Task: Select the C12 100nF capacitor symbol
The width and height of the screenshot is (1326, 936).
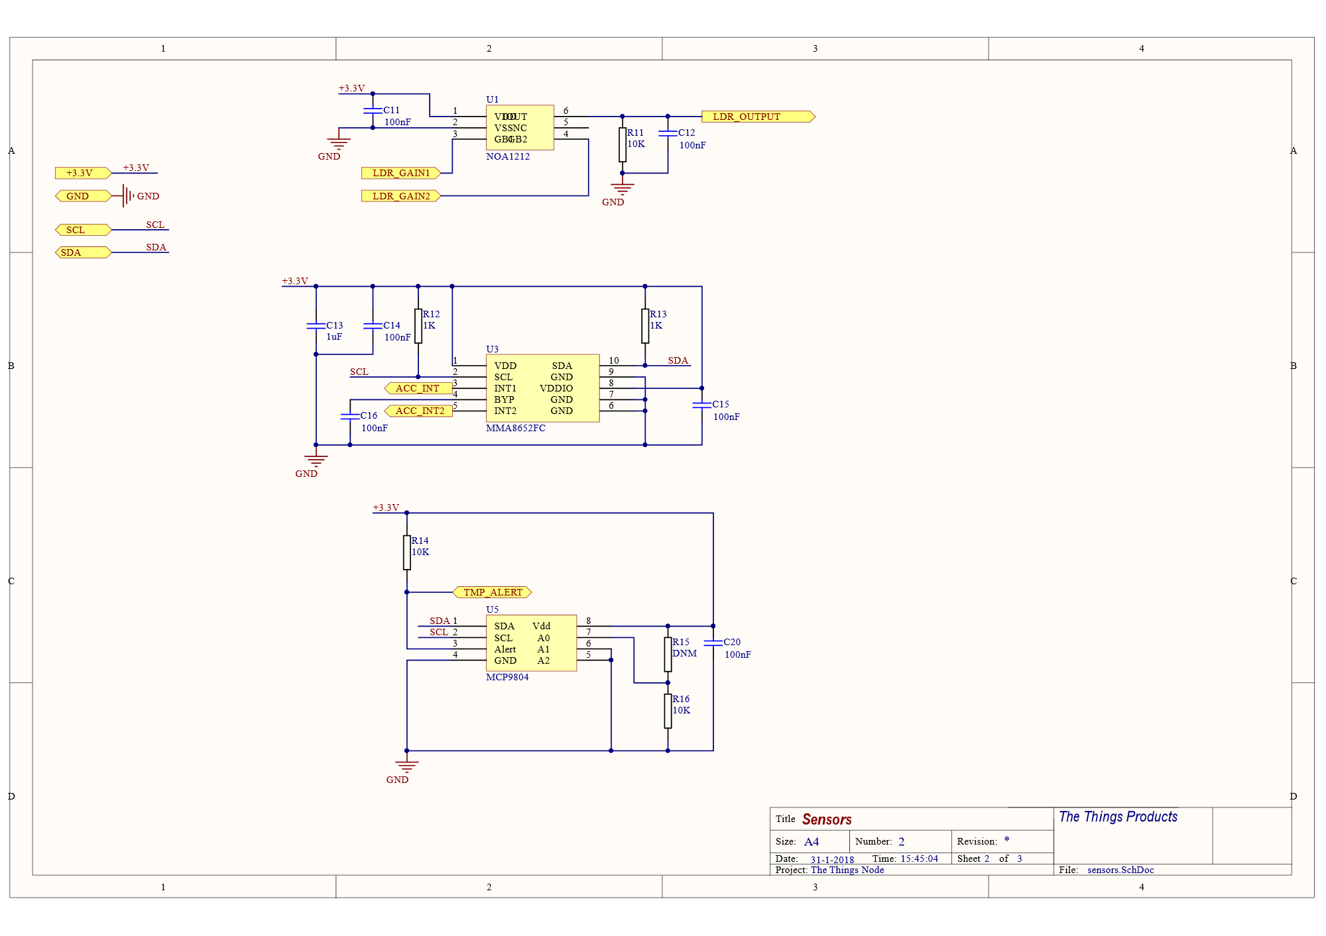Action: (x=668, y=133)
